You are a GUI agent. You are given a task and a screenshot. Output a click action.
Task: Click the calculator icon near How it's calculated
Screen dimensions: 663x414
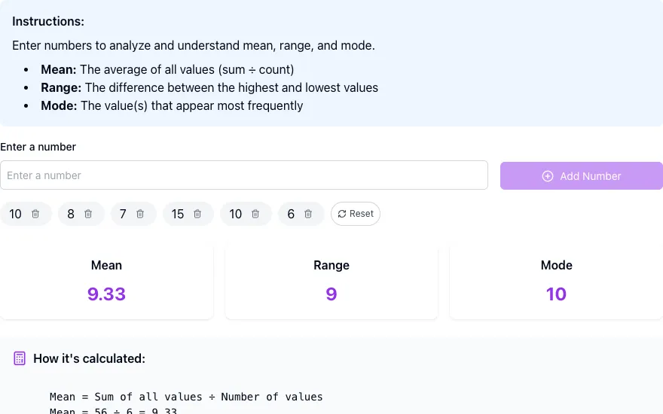[x=20, y=358]
